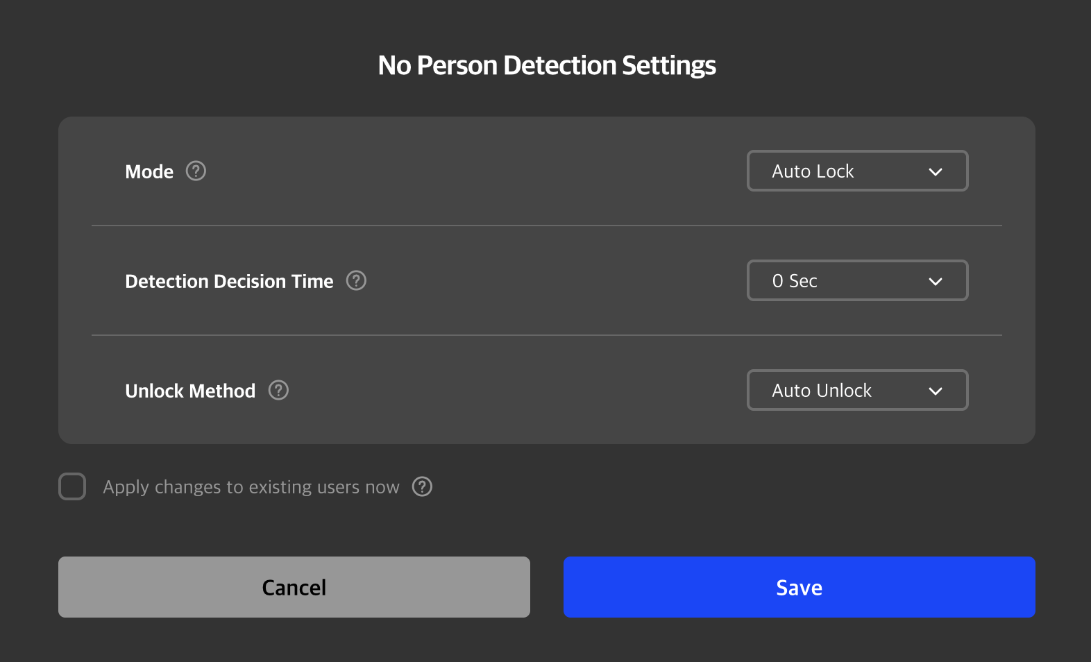
Task: Click the blue Save button
Action: click(x=798, y=586)
